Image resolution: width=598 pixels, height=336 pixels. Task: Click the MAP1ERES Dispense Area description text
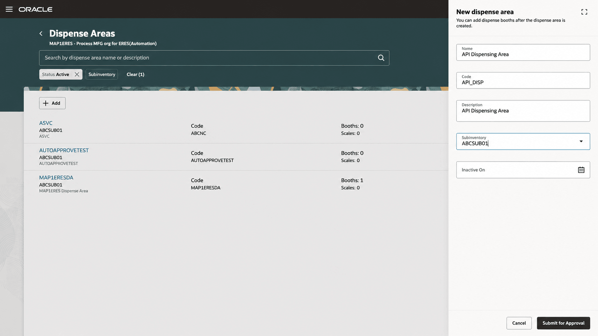64,191
